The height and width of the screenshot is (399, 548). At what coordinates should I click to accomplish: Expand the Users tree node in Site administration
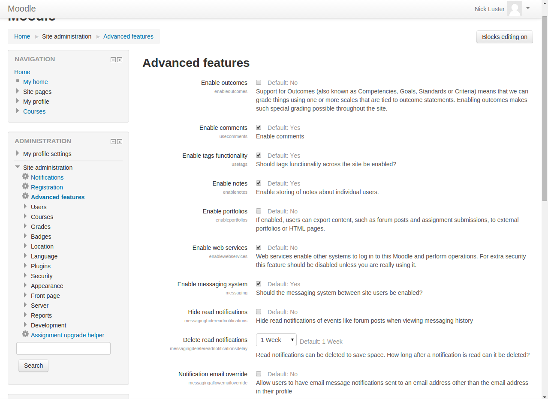click(x=25, y=207)
